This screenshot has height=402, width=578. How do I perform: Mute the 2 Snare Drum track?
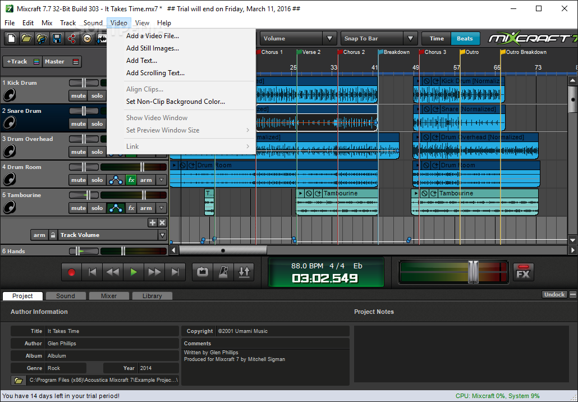click(x=79, y=124)
